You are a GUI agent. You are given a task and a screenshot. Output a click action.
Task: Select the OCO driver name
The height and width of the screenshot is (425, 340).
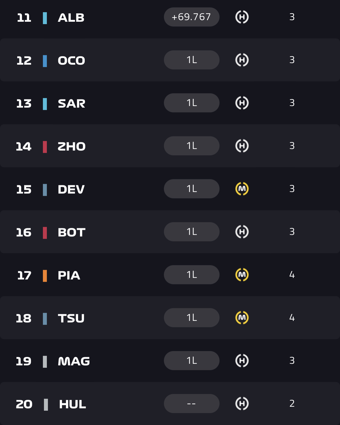point(71,61)
